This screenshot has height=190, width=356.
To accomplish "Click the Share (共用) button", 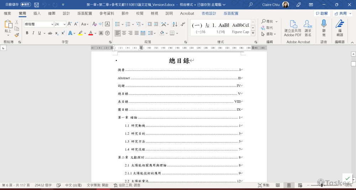I will point(342,13).
